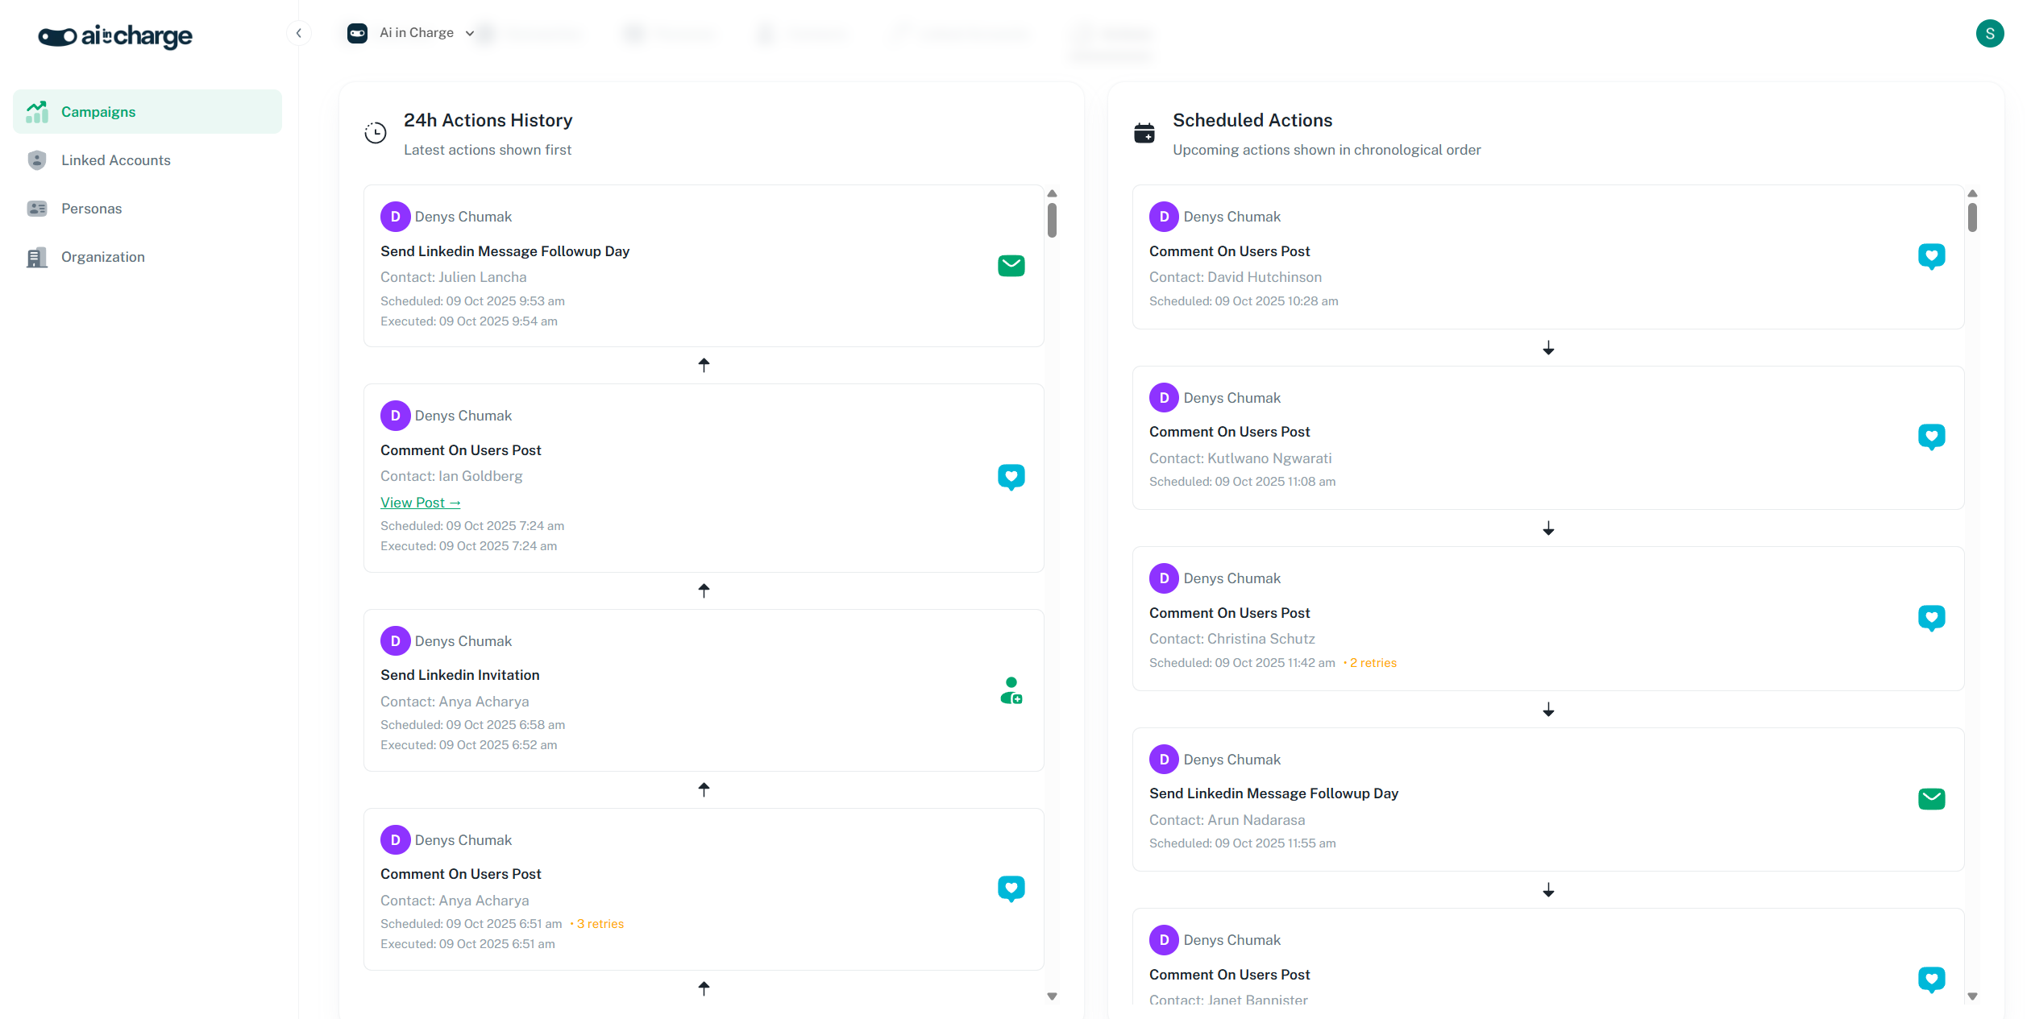The height and width of the screenshot is (1019, 2031).
Task: Open the View Post link
Action: pos(420,503)
